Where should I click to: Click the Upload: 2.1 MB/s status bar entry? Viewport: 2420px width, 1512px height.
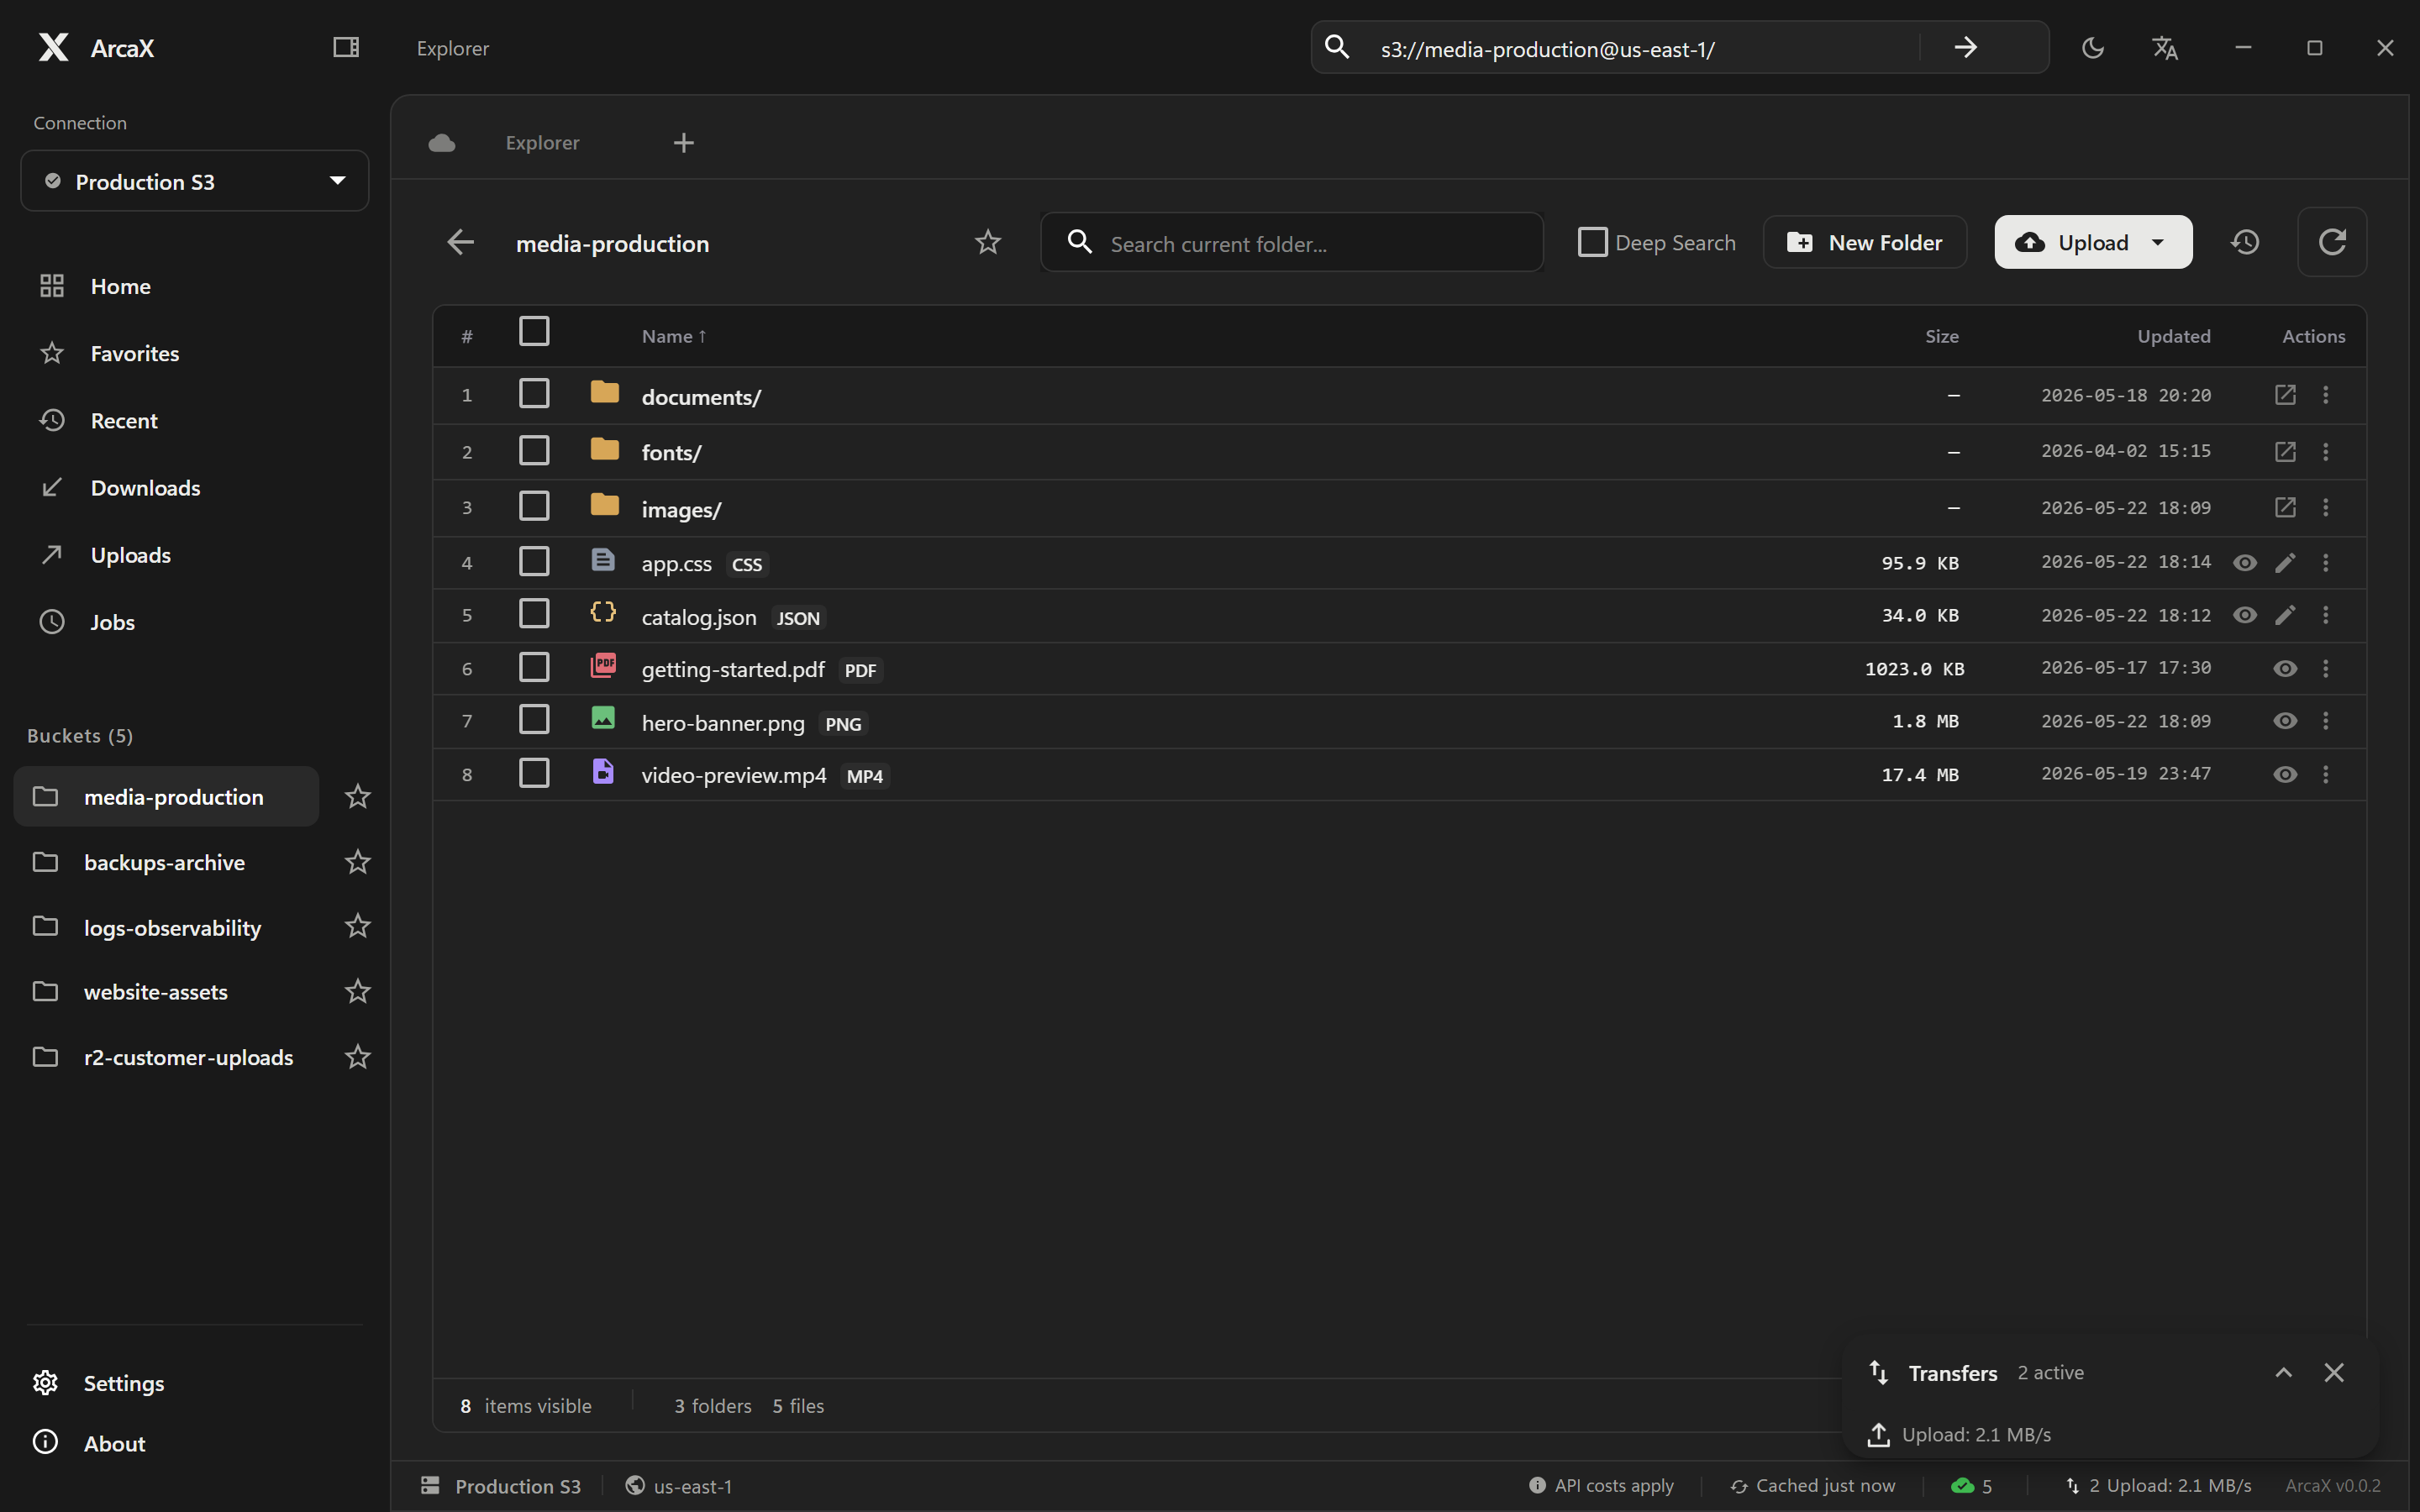2159,1486
